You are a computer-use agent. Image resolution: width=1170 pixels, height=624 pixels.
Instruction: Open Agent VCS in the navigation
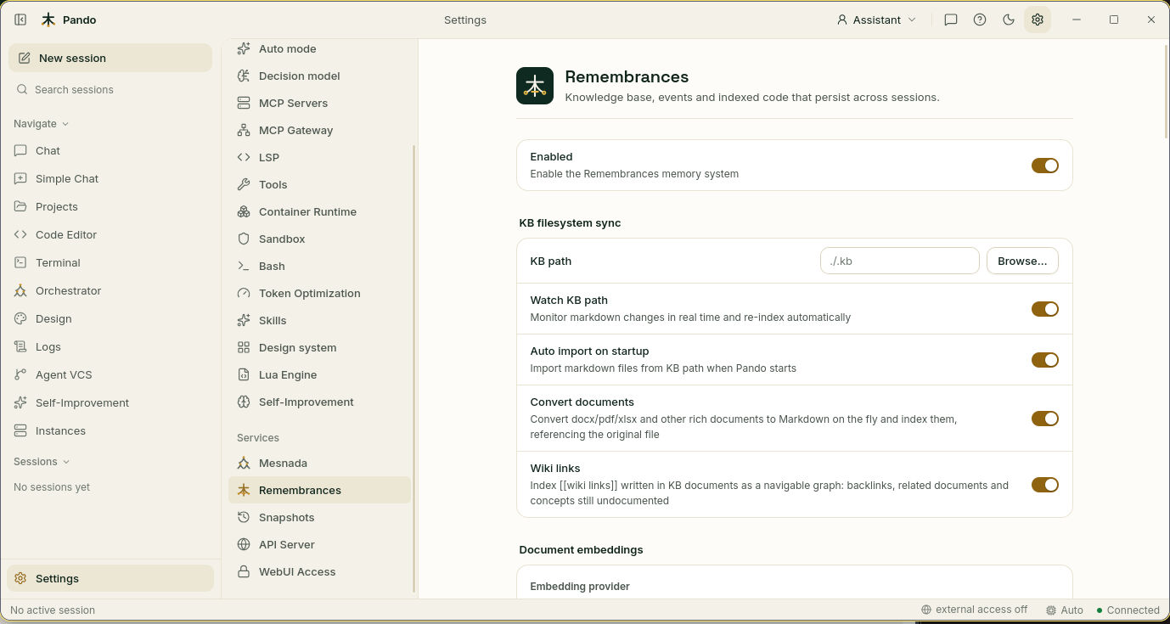click(x=110, y=374)
